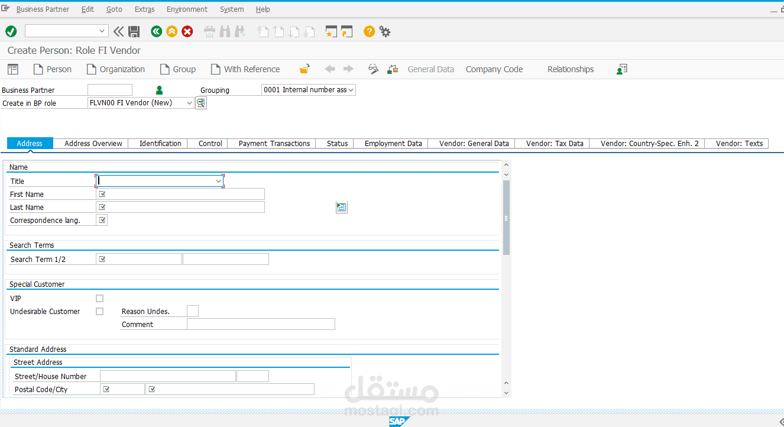Expand the Create in BP role dropdown
The width and height of the screenshot is (784, 427).
pos(190,102)
